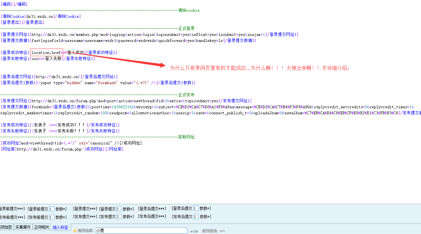Place cursor in the [清除Cookie] line
The height and width of the screenshot is (234, 421).
[41, 17]
